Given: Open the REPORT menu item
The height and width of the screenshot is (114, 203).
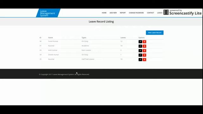Looking at the screenshot, I should (x=123, y=13).
